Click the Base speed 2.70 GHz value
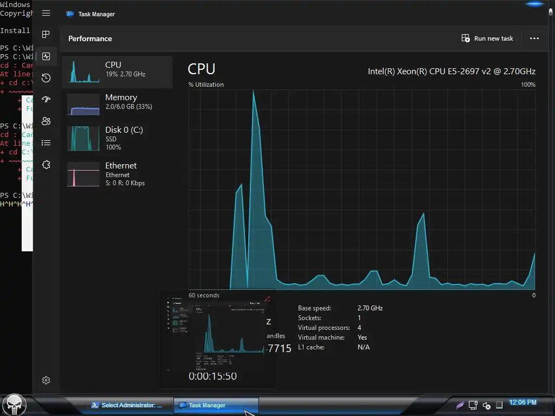The width and height of the screenshot is (555, 416). [370, 308]
